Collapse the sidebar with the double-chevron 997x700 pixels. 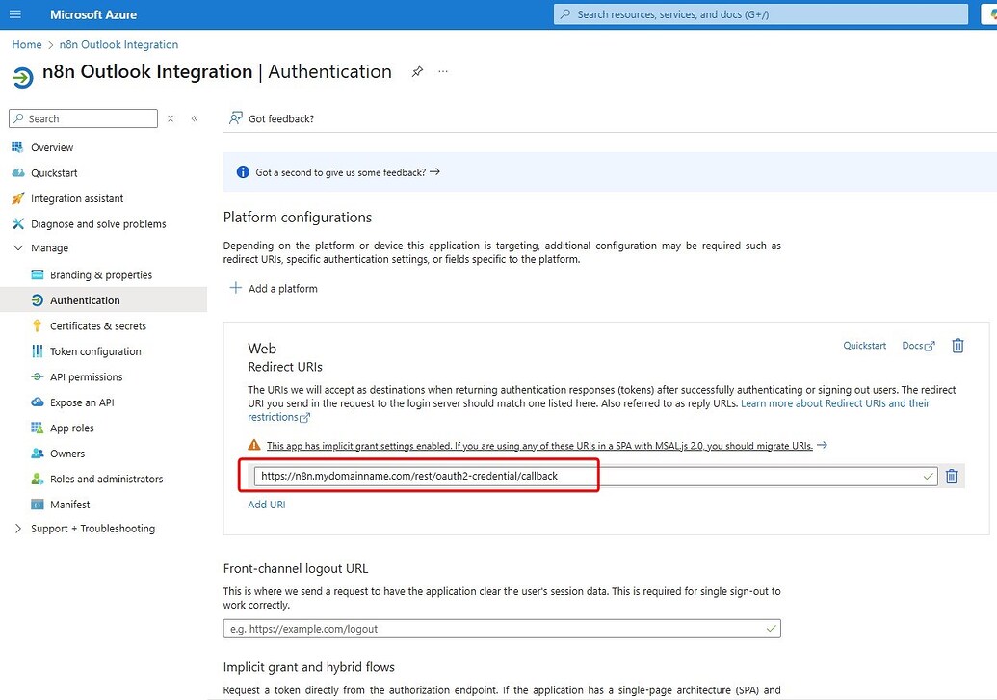click(x=193, y=117)
